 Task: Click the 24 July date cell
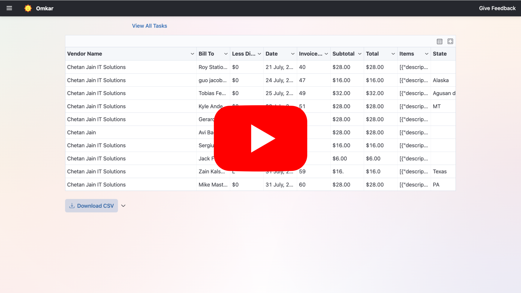point(280,80)
